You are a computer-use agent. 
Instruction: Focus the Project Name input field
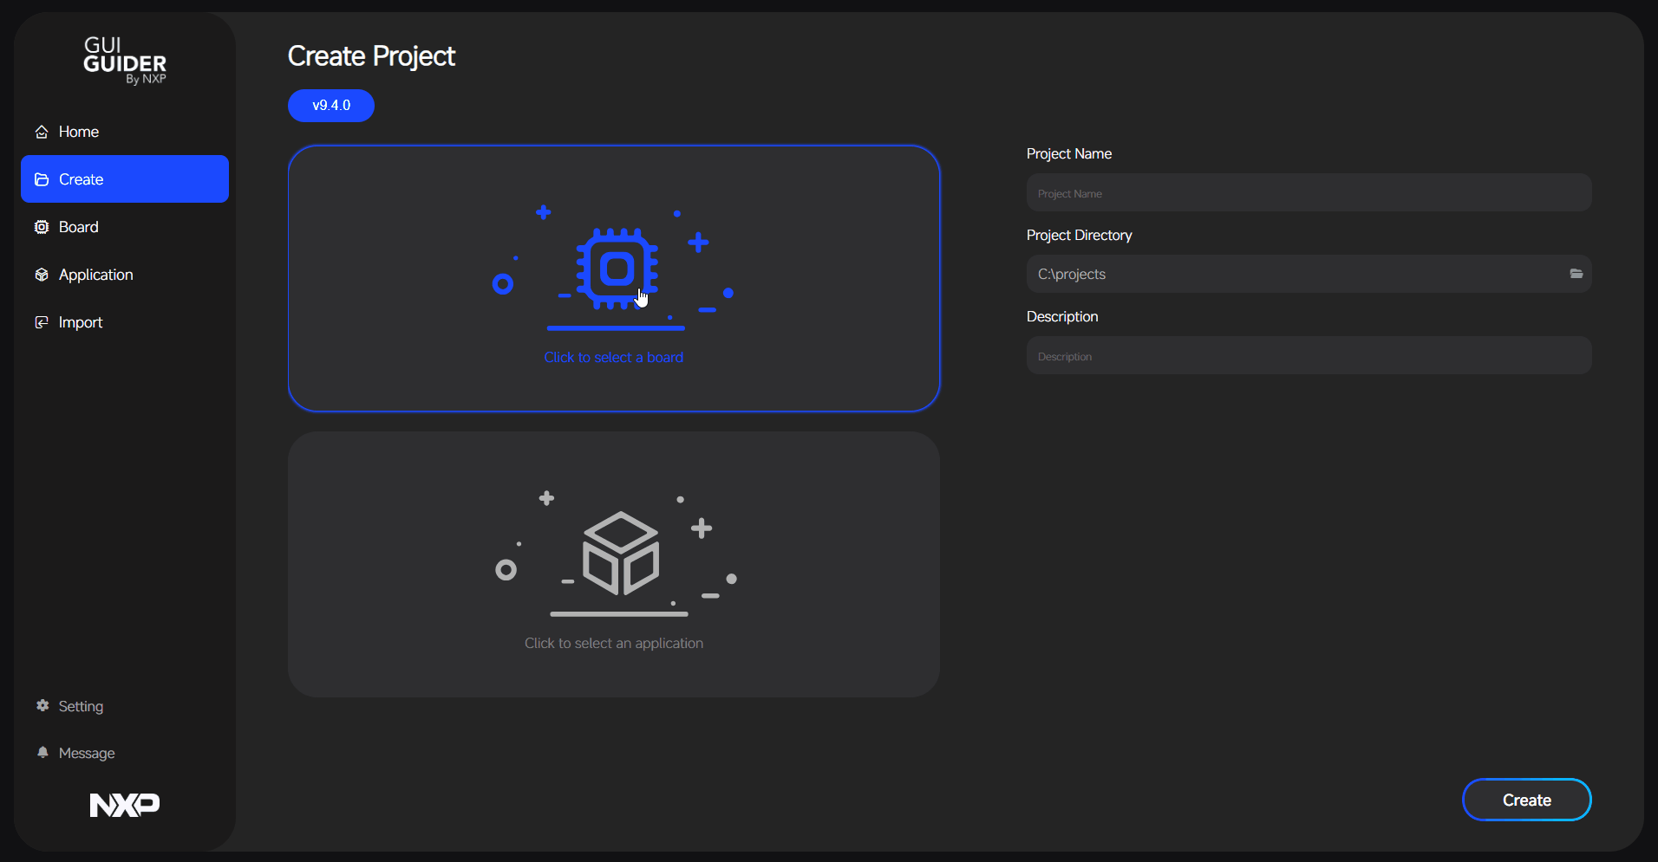point(1309,192)
